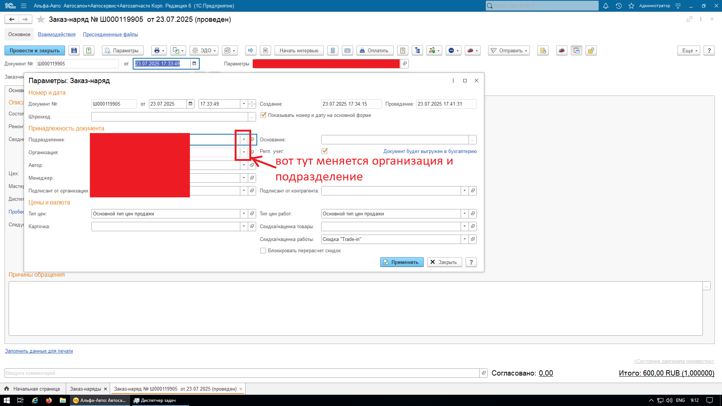
Task: Click Провести и закрыть button
Action: 35,50
